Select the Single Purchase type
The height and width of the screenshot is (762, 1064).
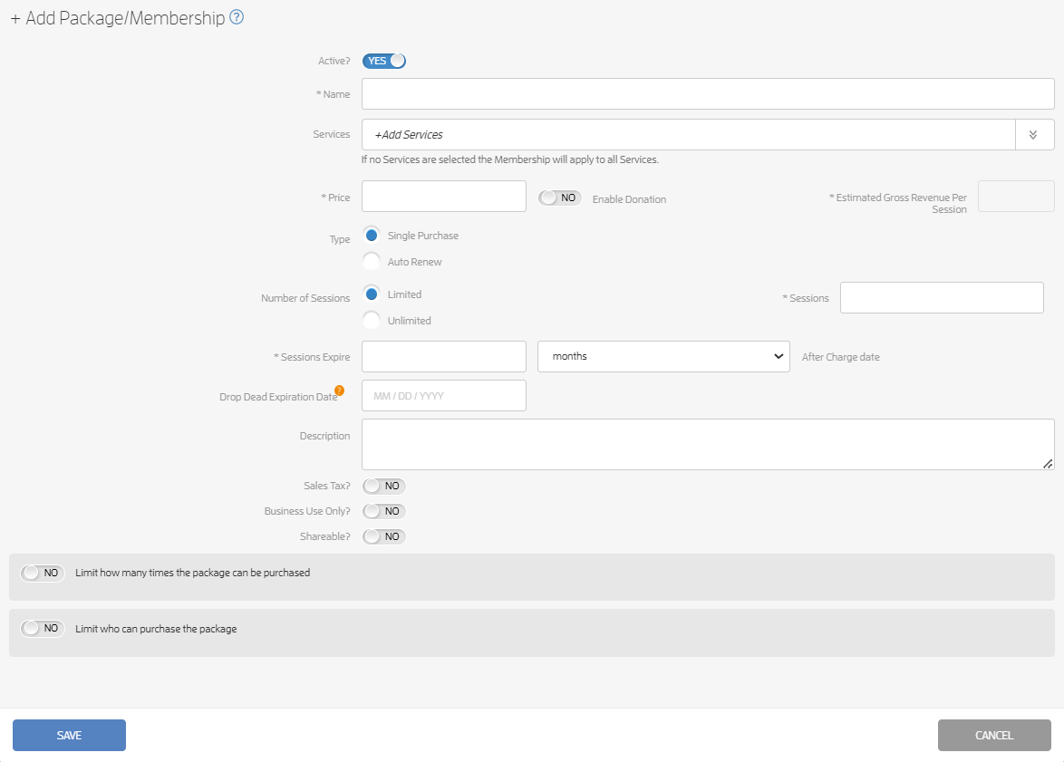pos(372,236)
